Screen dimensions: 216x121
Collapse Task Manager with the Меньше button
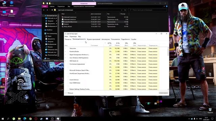coord(69,93)
